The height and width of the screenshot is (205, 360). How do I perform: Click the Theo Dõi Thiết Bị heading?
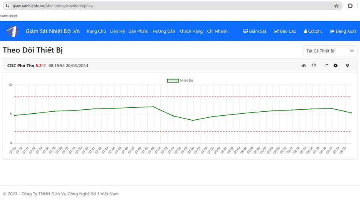coord(33,50)
